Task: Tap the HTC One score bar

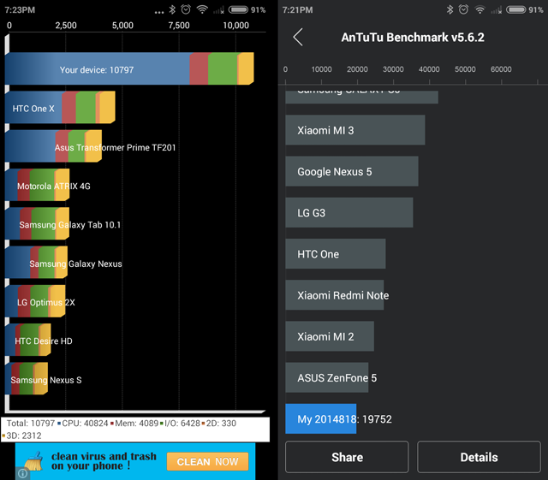Action: (336, 253)
